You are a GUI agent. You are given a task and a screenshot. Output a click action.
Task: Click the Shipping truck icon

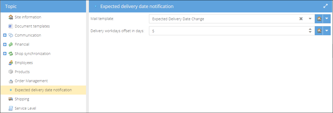click(x=11, y=99)
